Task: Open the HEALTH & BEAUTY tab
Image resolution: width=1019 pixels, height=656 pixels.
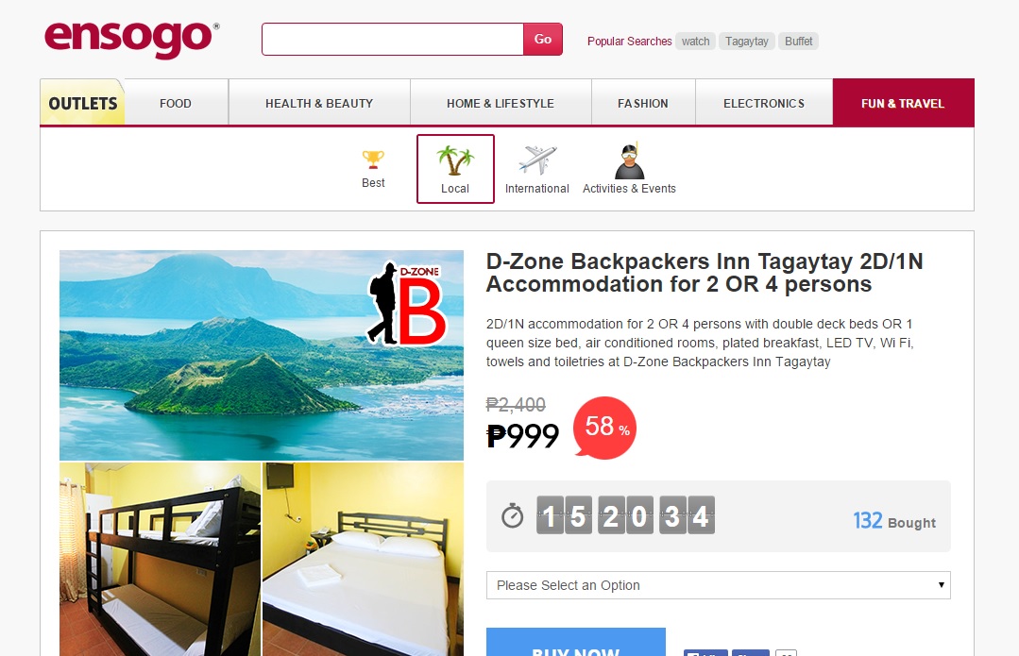Action: (319, 103)
